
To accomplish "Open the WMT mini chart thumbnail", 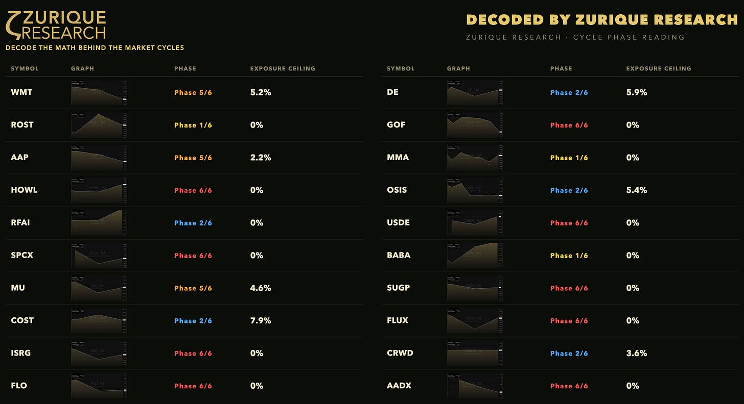I will pos(99,92).
